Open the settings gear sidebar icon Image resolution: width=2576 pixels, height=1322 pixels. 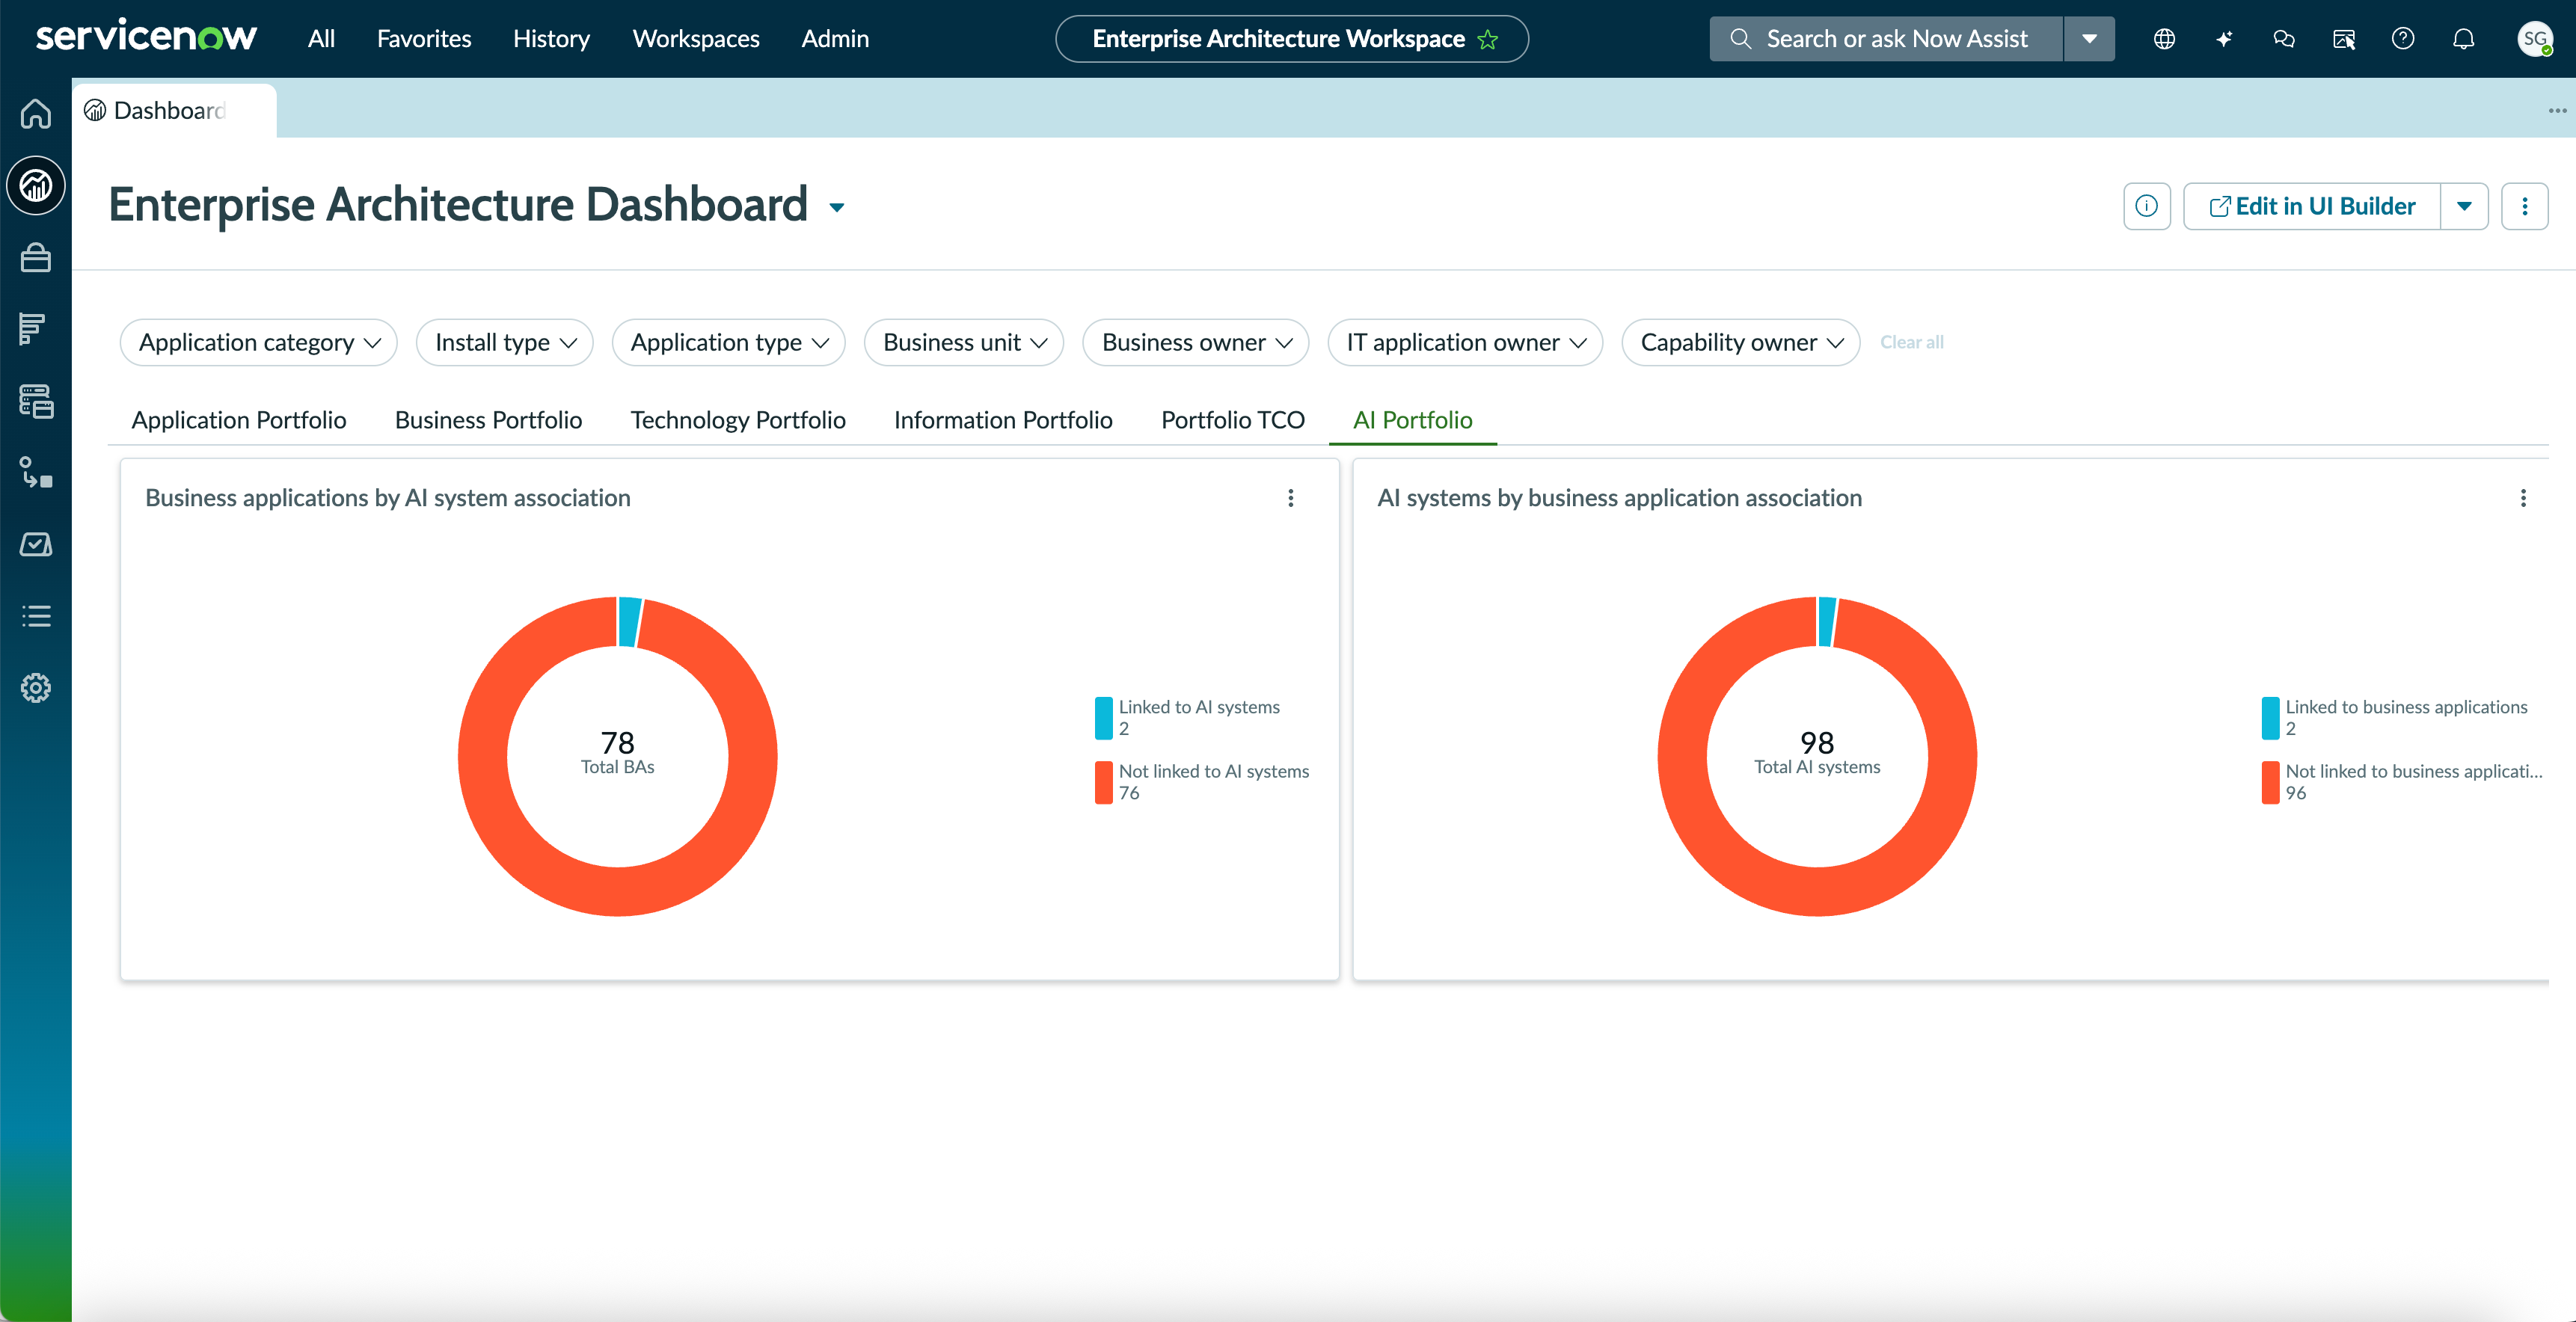[x=36, y=688]
